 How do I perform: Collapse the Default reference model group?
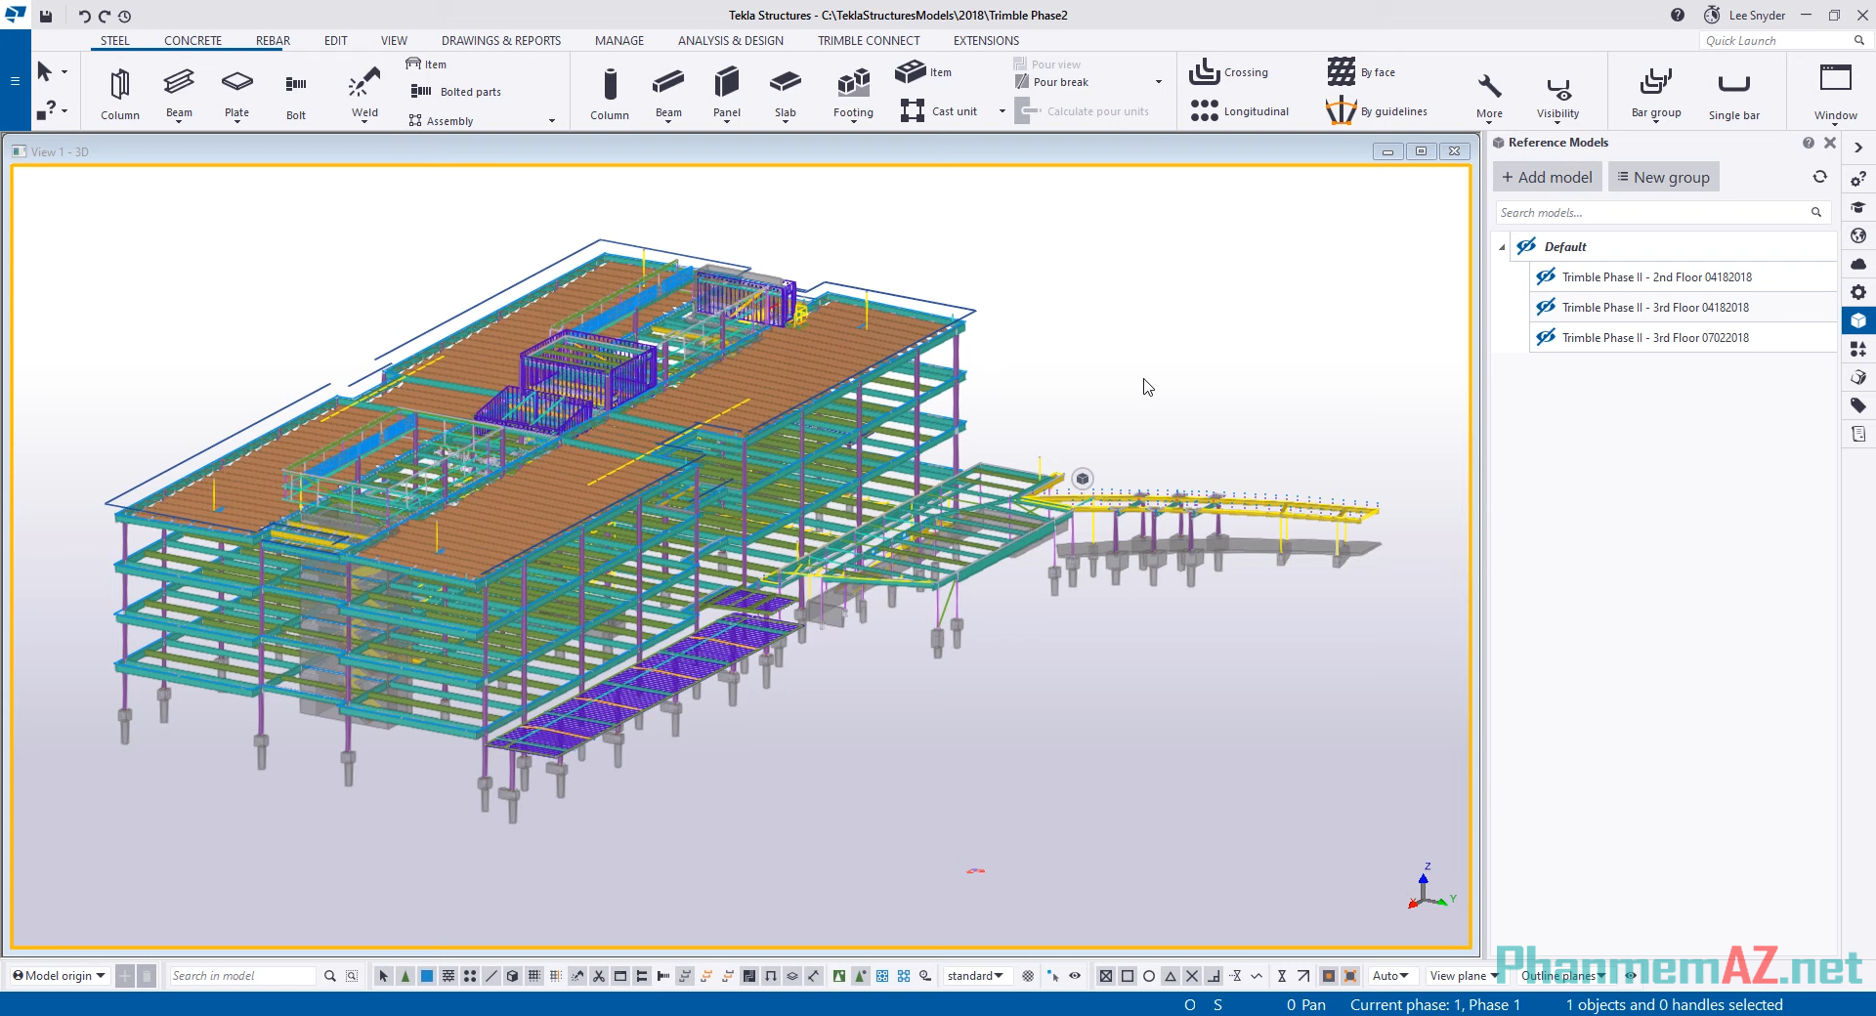(1502, 246)
